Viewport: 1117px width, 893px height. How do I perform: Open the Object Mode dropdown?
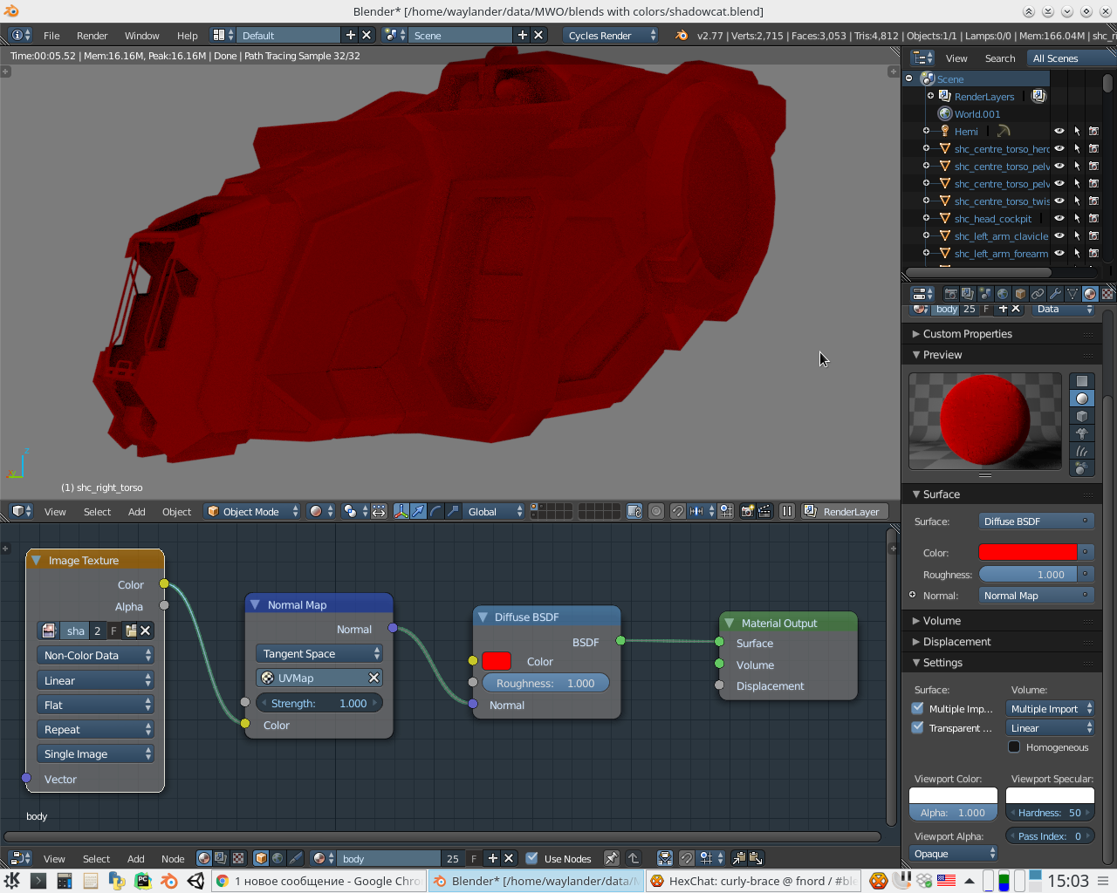252,511
